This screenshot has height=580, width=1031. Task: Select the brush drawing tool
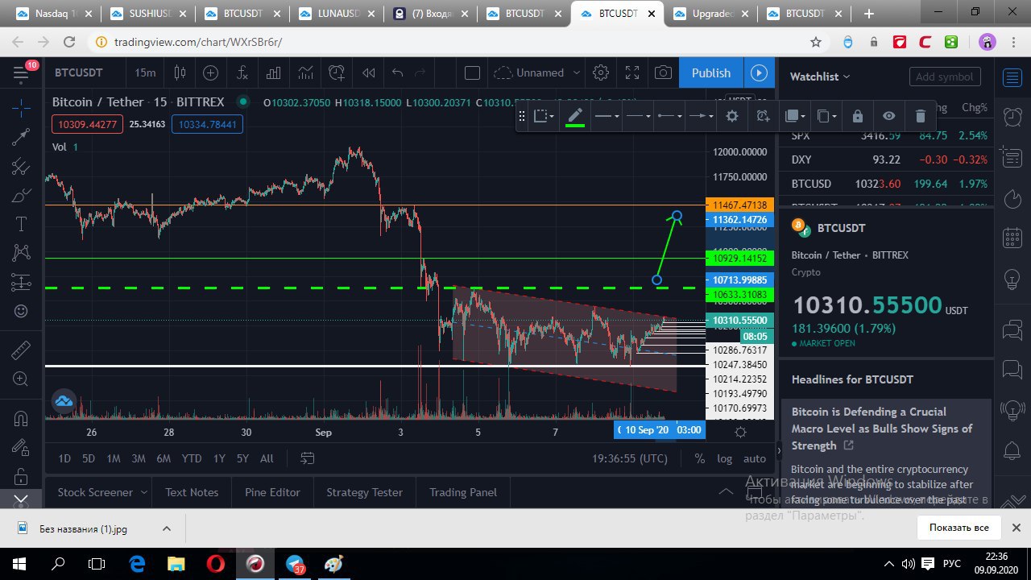point(21,196)
